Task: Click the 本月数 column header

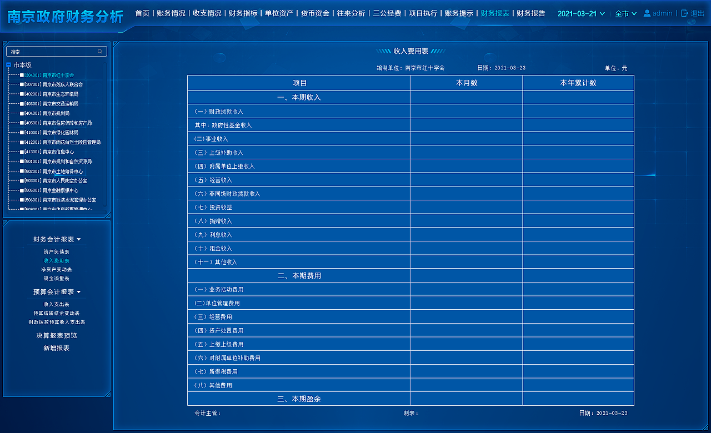Action: pyautogui.click(x=467, y=83)
